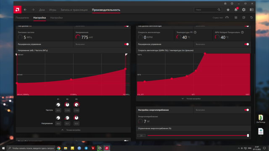This screenshot has width=269, height=151.
Task: Click the P1 voltage field 800
Action: tap(58, 123)
